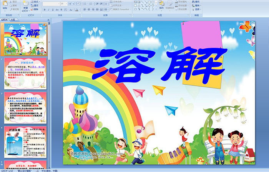Image resolution: width=269 pixels, height=172 pixels.
Task: Select slide 4 thumbnail 过滤装置
Action: 25,142
